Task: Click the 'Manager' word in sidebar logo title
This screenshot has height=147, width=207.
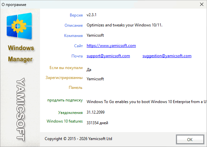Action: [20, 59]
